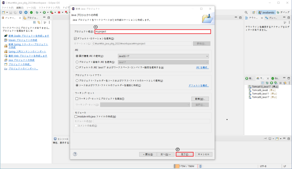This screenshot has width=292, height=169.
Task: Check the create module-info.java file checkbox
Action: (76, 116)
